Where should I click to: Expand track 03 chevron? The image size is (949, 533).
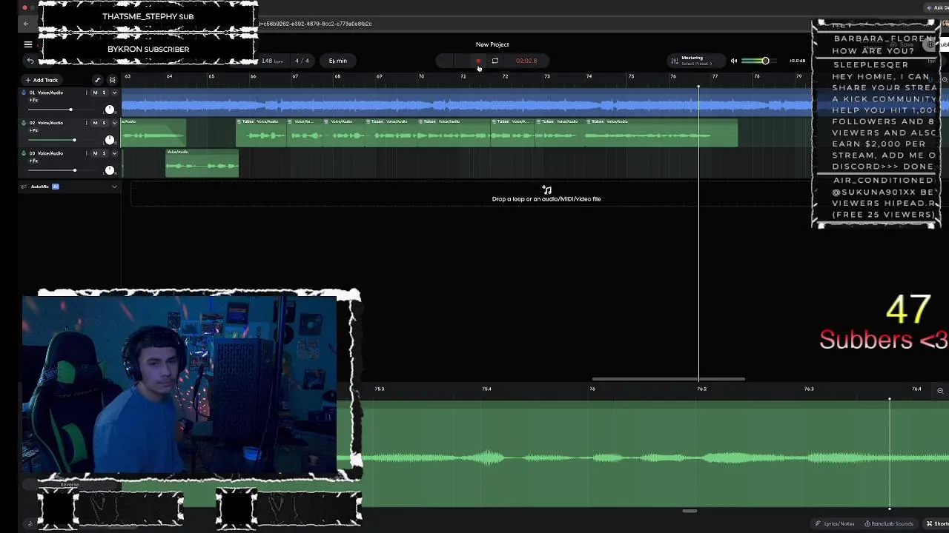tap(114, 153)
